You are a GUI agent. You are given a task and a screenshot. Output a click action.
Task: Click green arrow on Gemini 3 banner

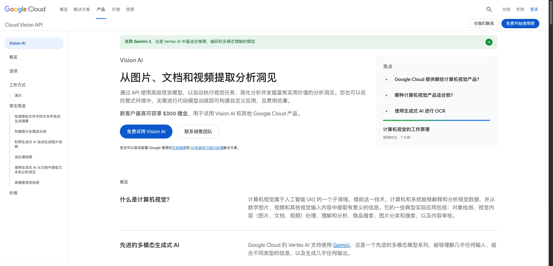(x=489, y=42)
